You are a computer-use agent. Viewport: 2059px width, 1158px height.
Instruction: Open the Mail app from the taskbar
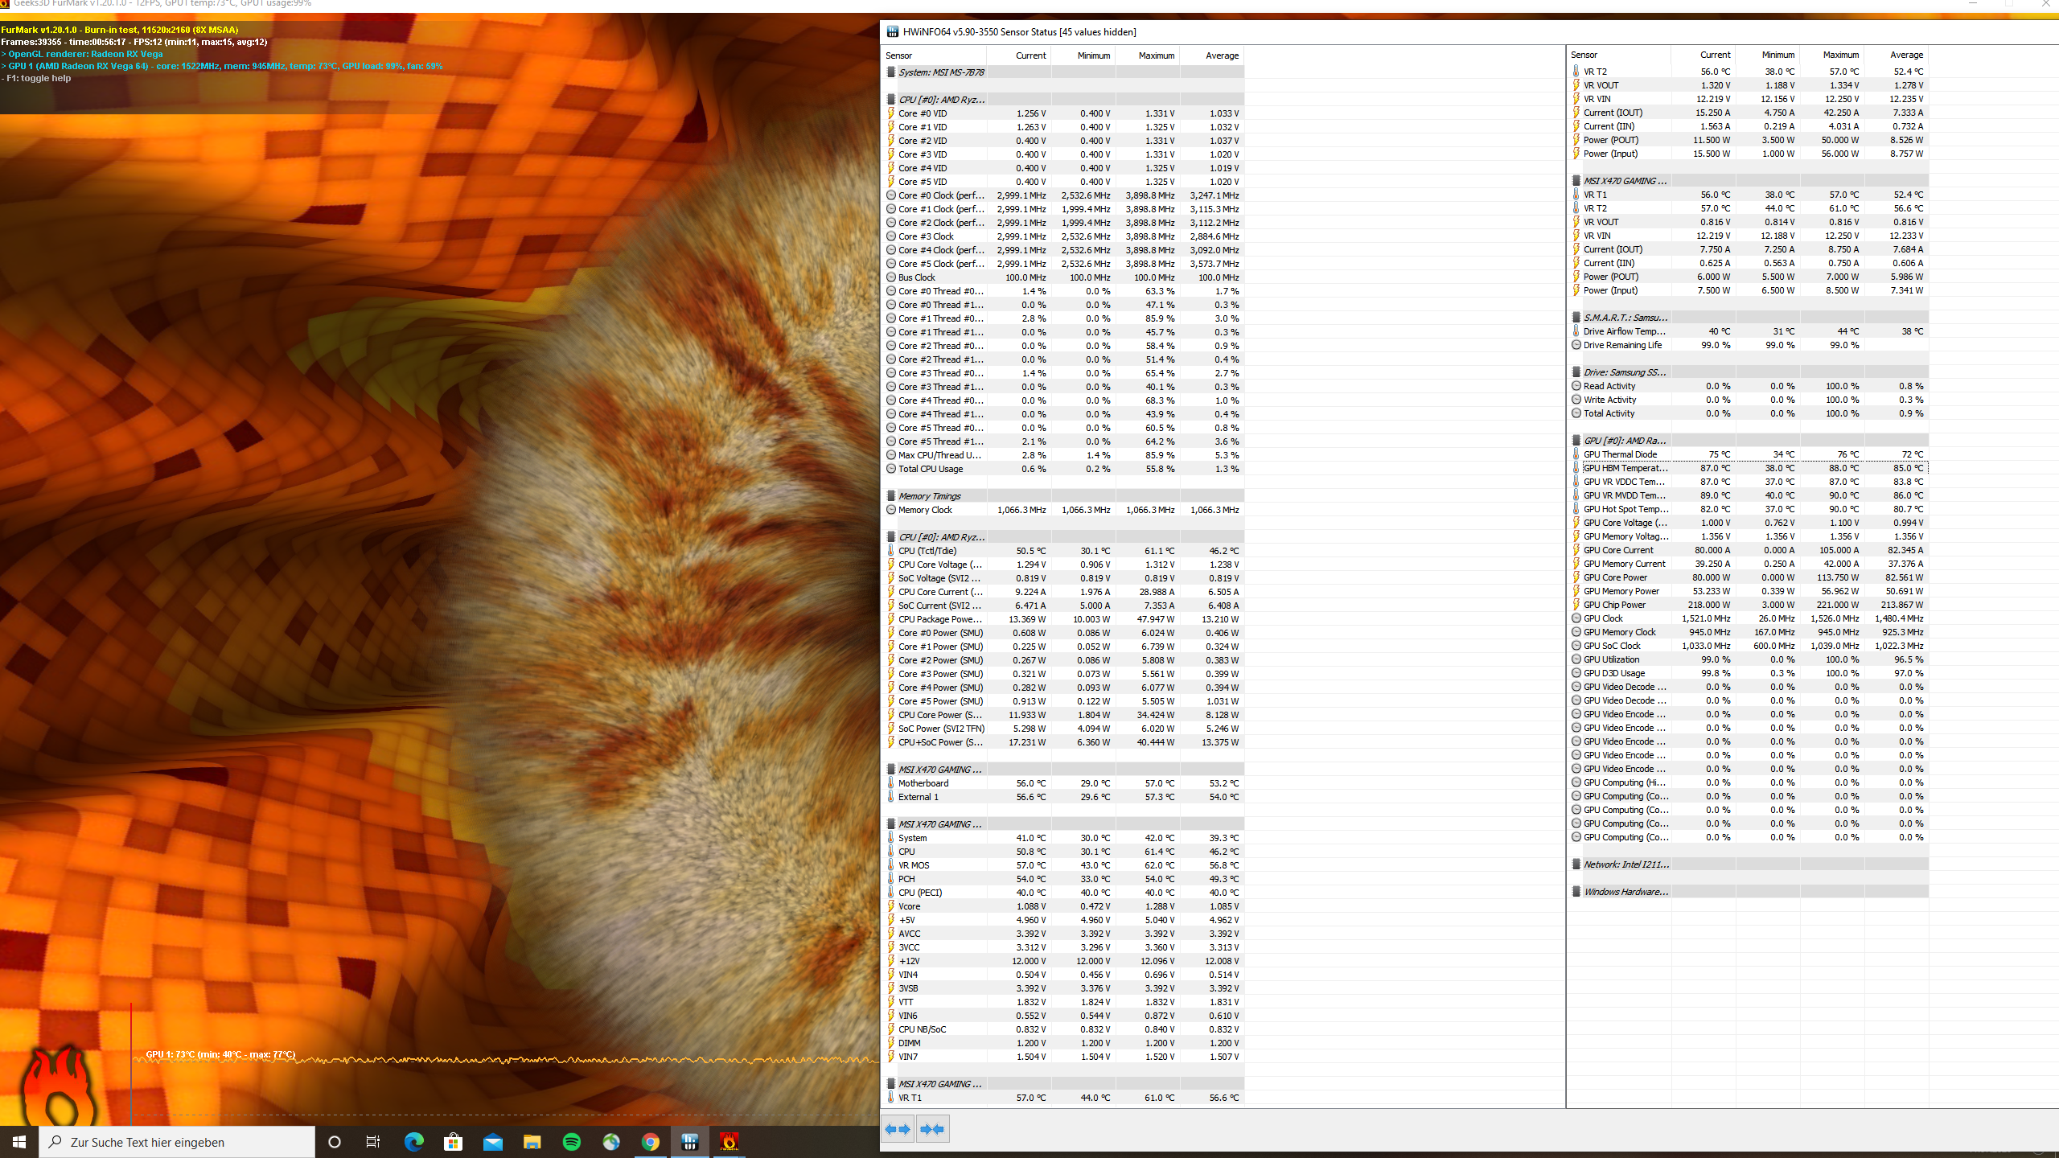(493, 1142)
